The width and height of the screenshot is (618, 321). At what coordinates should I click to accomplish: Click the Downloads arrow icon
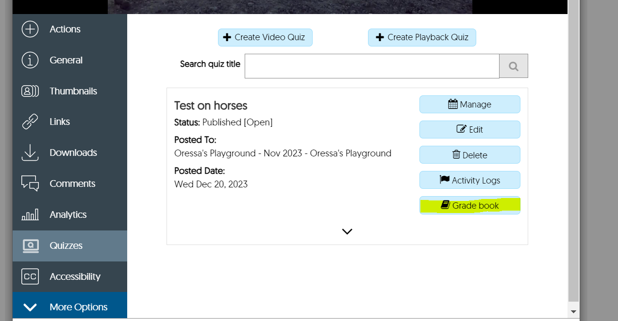tap(30, 153)
